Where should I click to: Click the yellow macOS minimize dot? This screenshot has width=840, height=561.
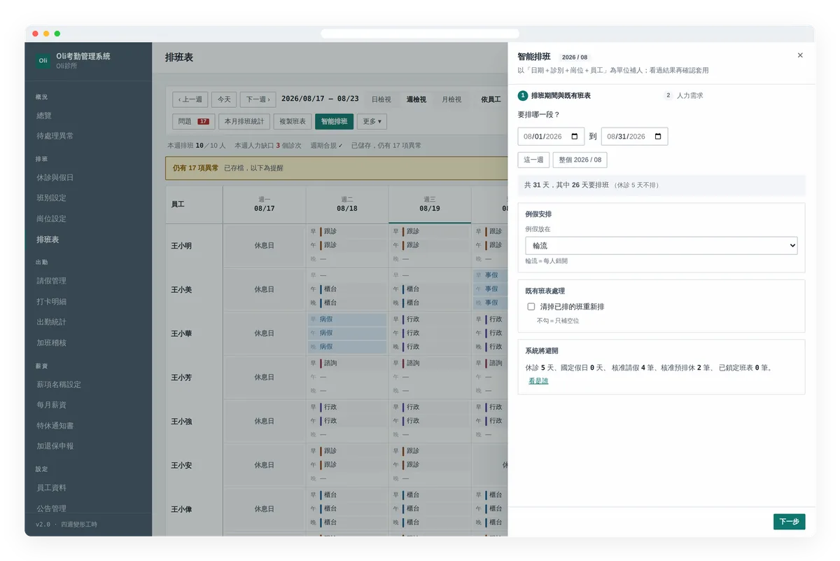pos(46,34)
